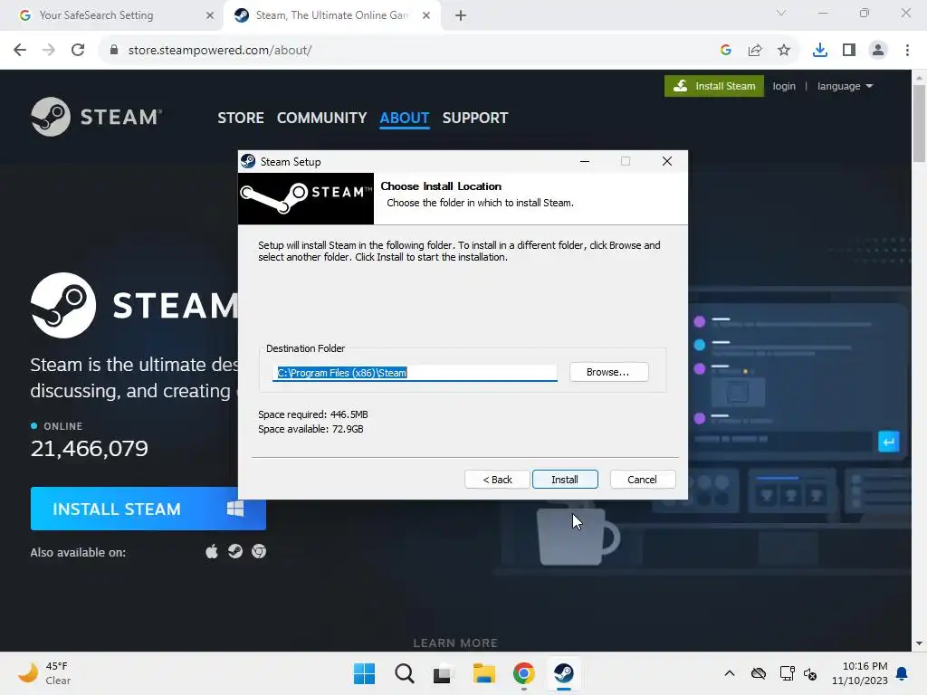
Task: Bookmark this page with the star
Action: (x=784, y=51)
